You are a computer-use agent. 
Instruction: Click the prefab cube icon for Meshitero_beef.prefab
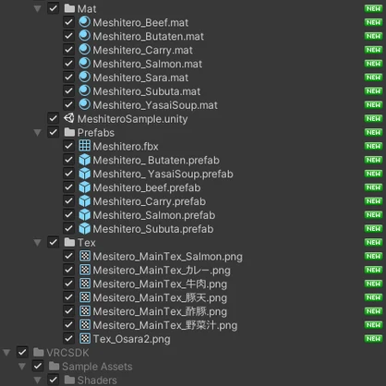click(x=85, y=187)
